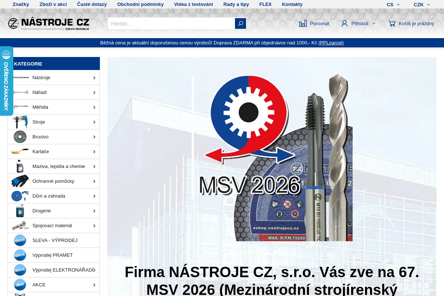444x296 pixels.
Task: Expand the Přihlásit dropdown arrow
Action: (x=374, y=23)
